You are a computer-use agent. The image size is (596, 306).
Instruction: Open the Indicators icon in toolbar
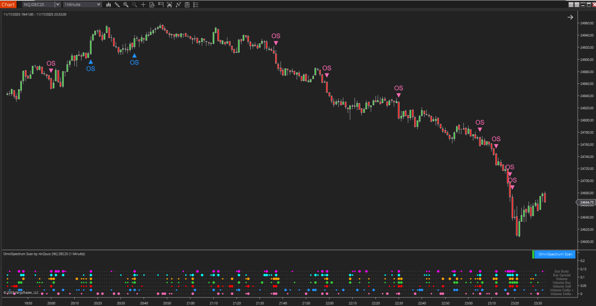click(178, 5)
